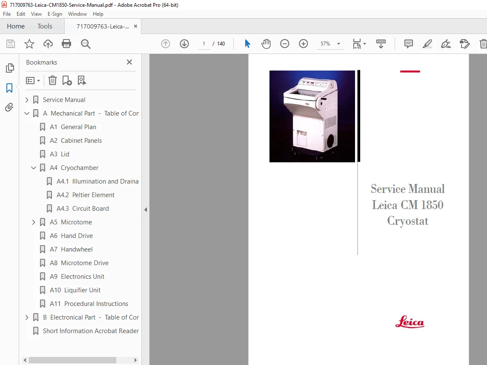Open bookmarks options dropdown menu
This screenshot has width=487, height=365.
(x=33, y=81)
